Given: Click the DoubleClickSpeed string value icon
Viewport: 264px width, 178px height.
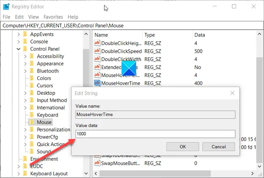Looking at the screenshot, I should tap(97, 51).
